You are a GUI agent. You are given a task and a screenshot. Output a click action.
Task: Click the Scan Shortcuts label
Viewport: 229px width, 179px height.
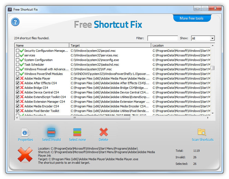(x=203, y=140)
